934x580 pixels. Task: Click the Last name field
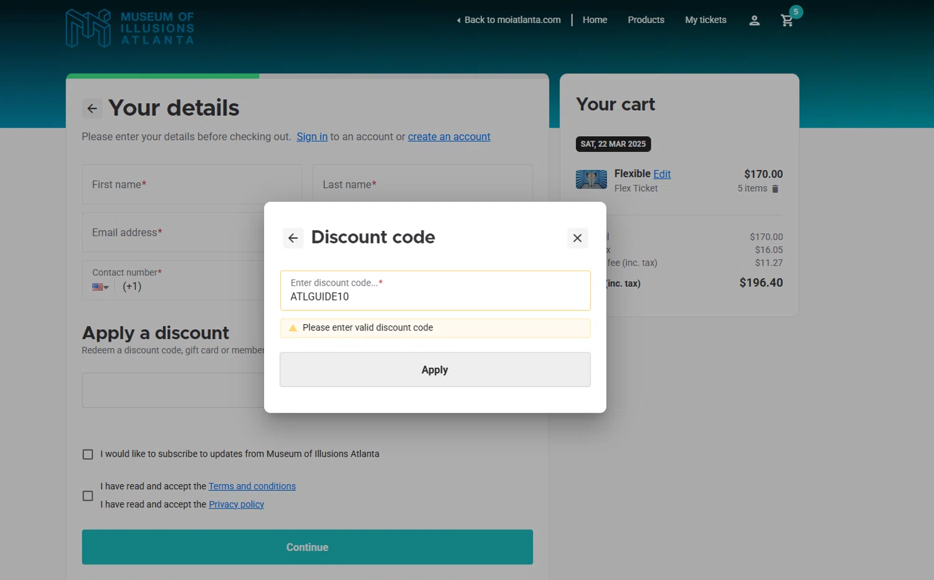pos(423,184)
